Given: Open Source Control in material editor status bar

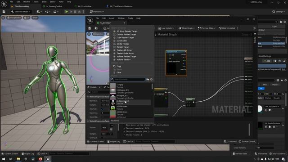Looking at the screenshot, I should [247, 141].
